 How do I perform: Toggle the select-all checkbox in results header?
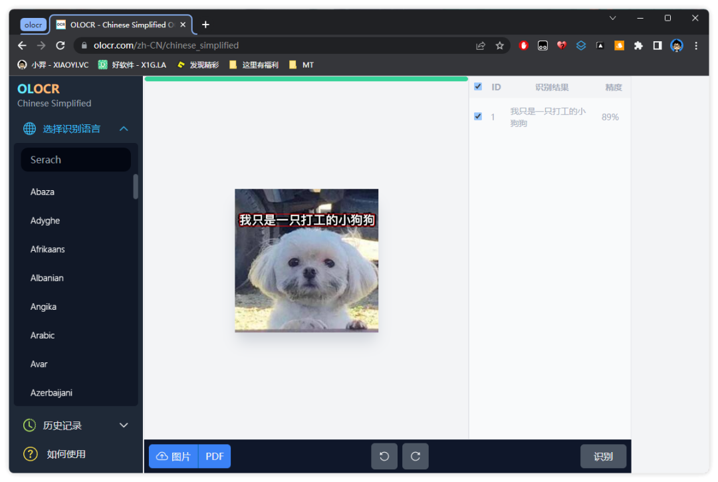click(478, 86)
